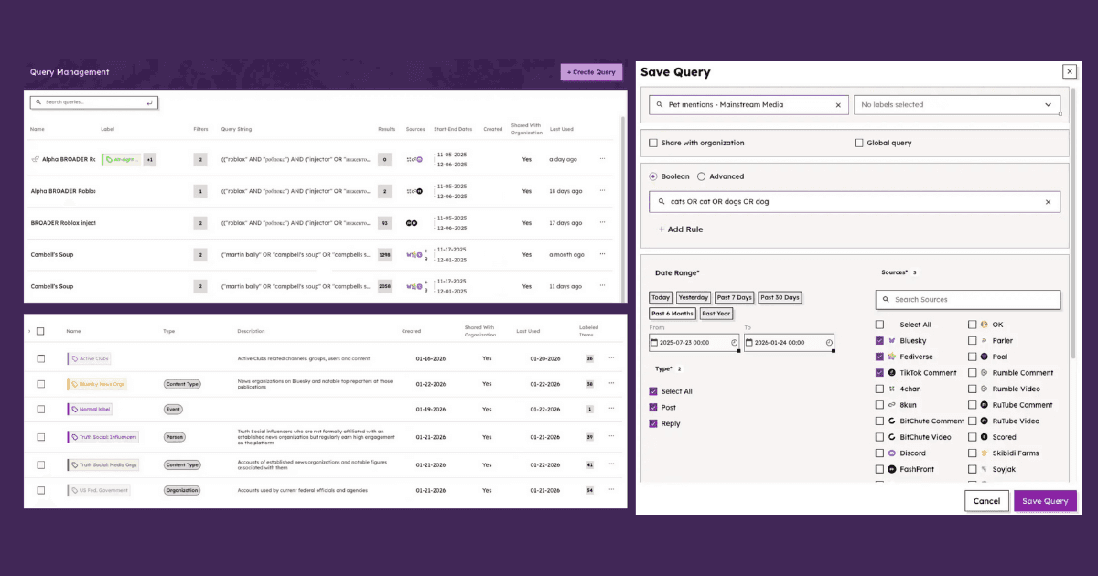This screenshot has height=576, width=1098.
Task: Click the clock icon in the To date field
Action: [x=829, y=343]
